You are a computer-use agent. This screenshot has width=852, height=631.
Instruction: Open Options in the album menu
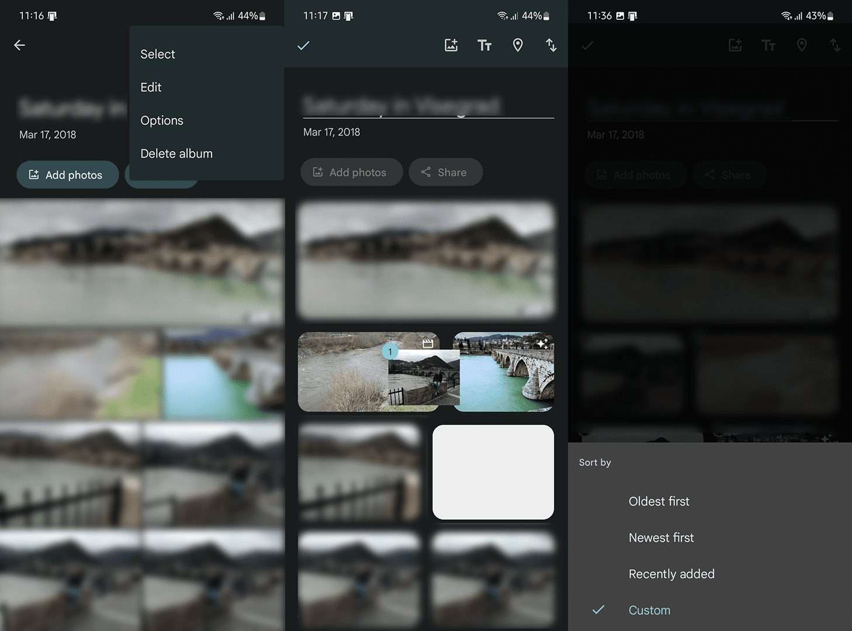(162, 120)
